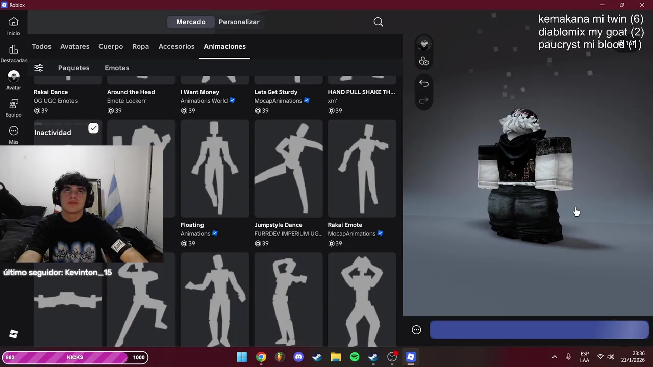Image resolution: width=653 pixels, height=367 pixels.
Task: Select the Accesorios category
Action: pyautogui.click(x=177, y=46)
